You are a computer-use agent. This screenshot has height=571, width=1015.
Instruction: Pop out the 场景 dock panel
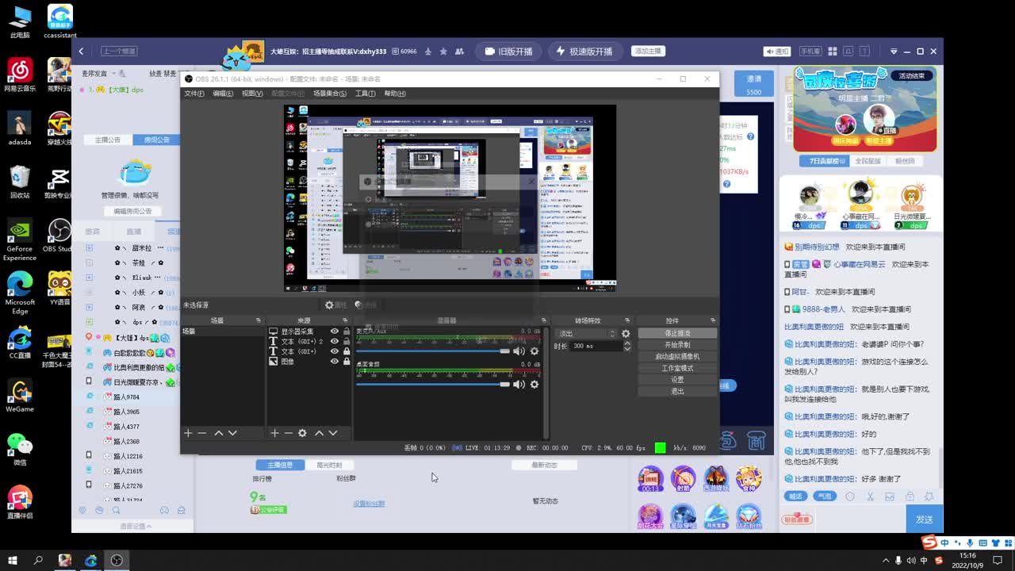tap(258, 320)
